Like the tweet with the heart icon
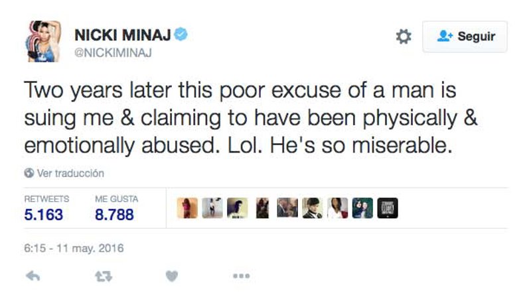Screen dimensions: 531x303 tap(172, 276)
